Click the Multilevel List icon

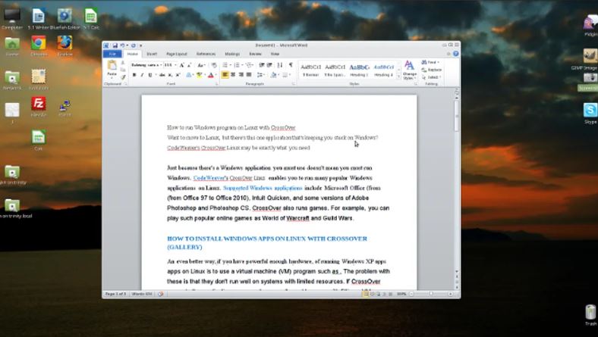pos(249,65)
